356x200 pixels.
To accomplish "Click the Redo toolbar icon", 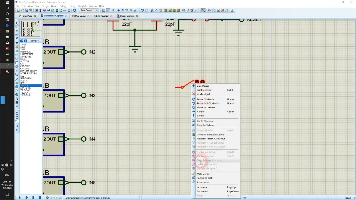I will tap(147, 10).
